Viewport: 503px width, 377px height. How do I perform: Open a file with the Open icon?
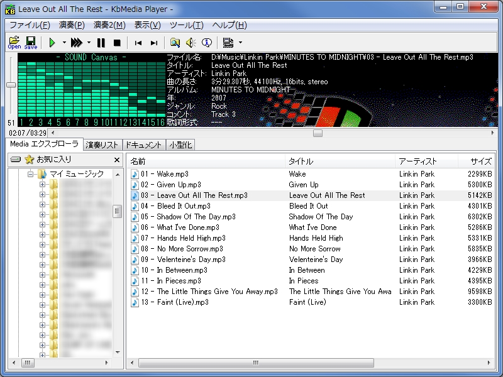pos(13,43)
